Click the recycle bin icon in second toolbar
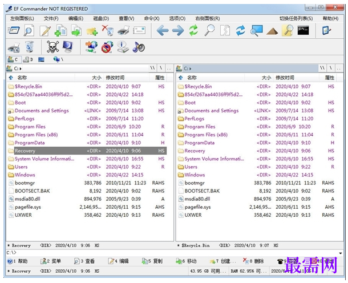This screenshot has height=283, width=348. click(29, 47)
